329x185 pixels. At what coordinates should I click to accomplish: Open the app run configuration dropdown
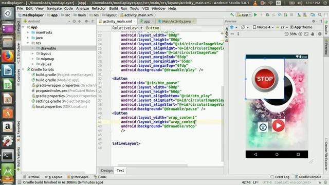tap(244, 15)
